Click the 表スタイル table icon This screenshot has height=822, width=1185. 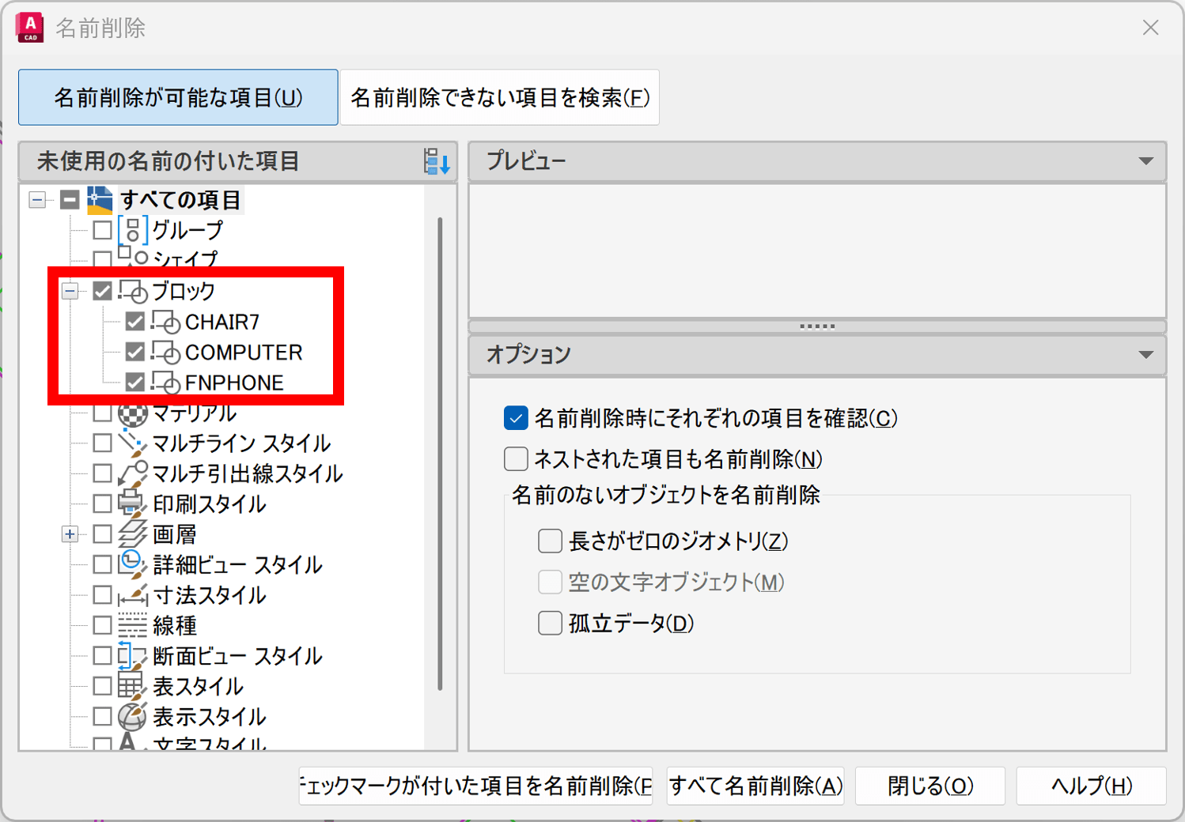[131, 686]
